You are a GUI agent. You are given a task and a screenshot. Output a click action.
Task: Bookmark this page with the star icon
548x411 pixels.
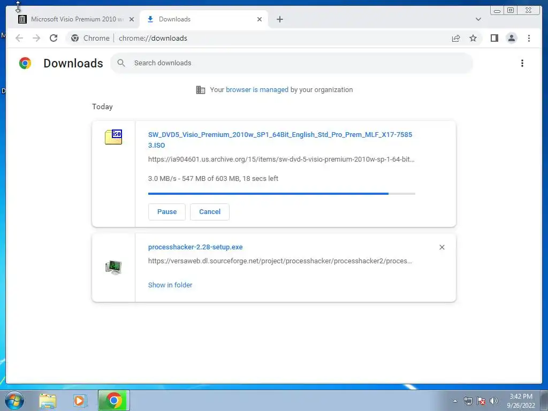click(473, 38)
